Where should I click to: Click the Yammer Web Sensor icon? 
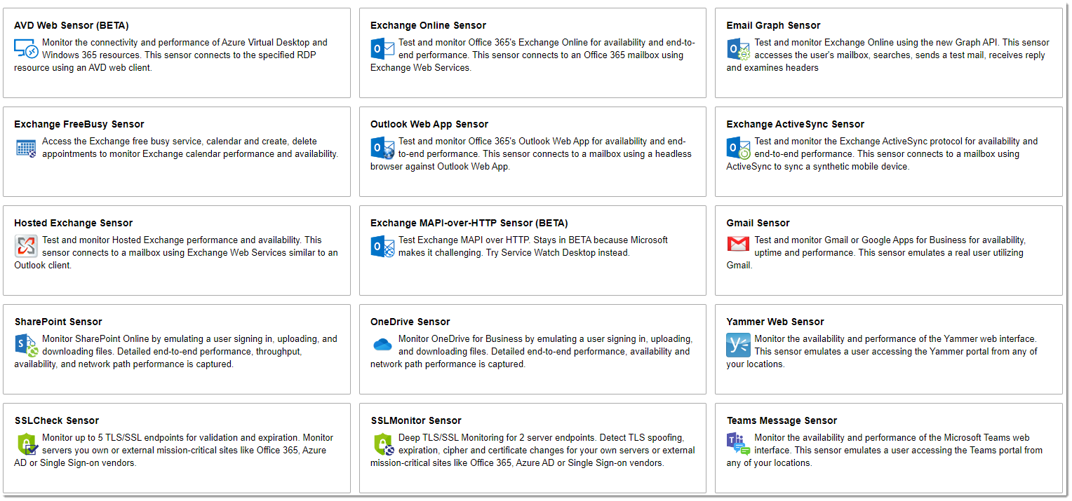739,345
